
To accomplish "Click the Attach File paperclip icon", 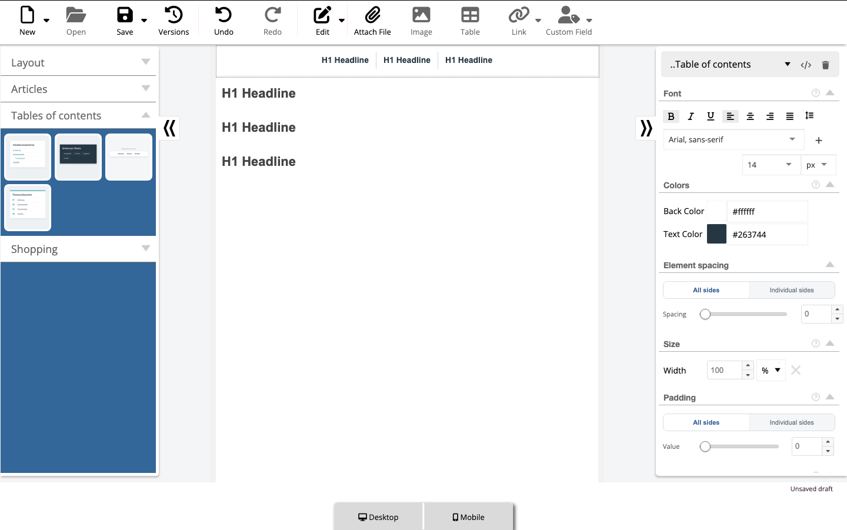I will [x=372, y=15].
